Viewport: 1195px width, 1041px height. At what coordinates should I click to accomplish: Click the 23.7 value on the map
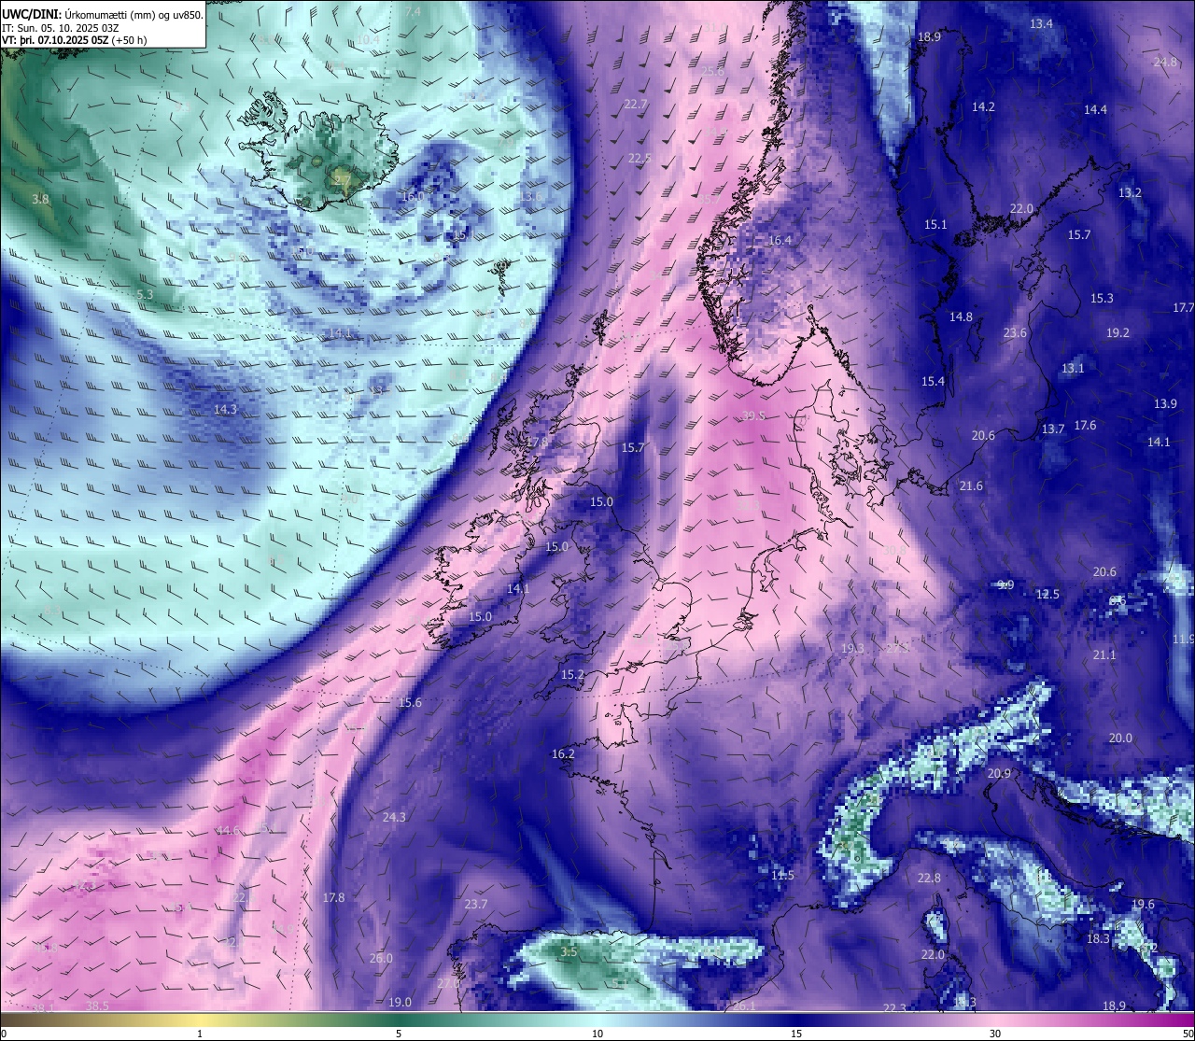(x=475, y=904)
